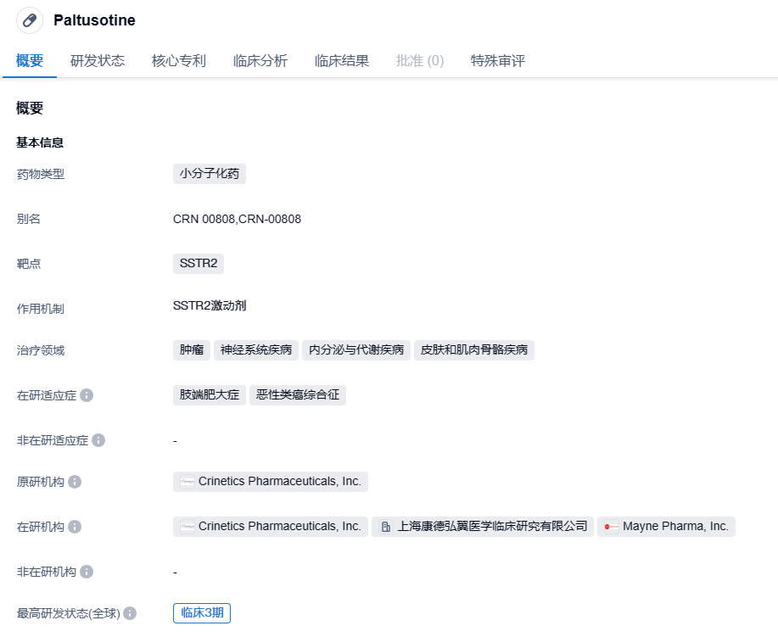Switch to the 研发状态 tab
The image size is (778, 637).
click(x=98, y=61)
